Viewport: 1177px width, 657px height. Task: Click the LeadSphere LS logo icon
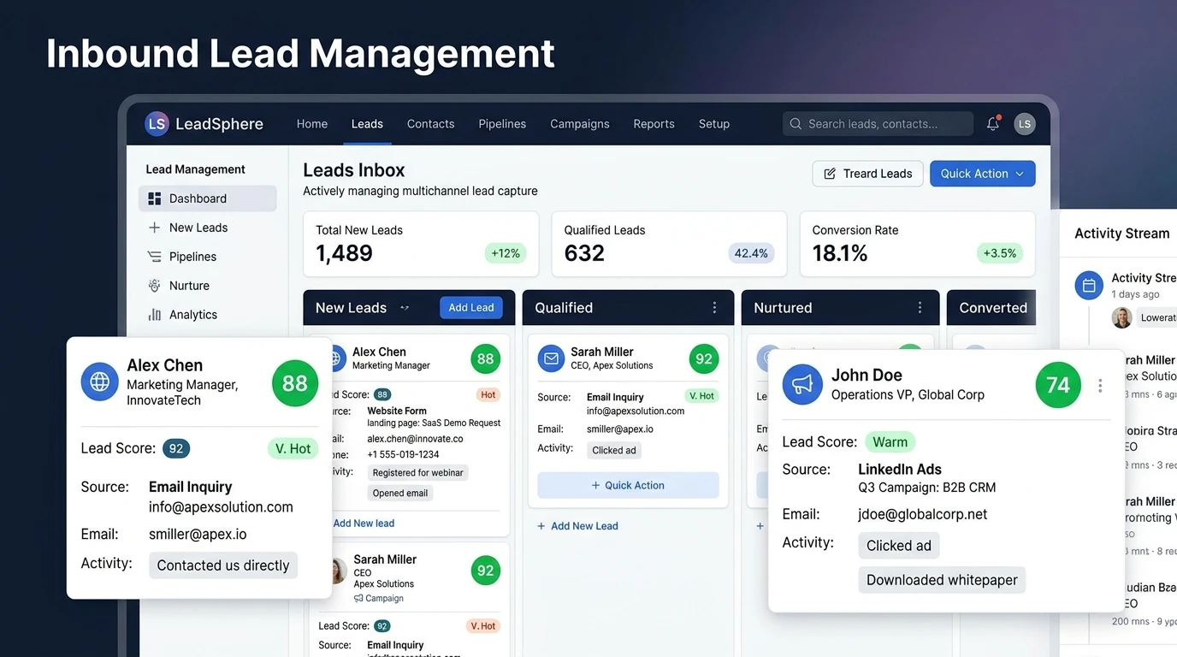click(x=157, y=124)
